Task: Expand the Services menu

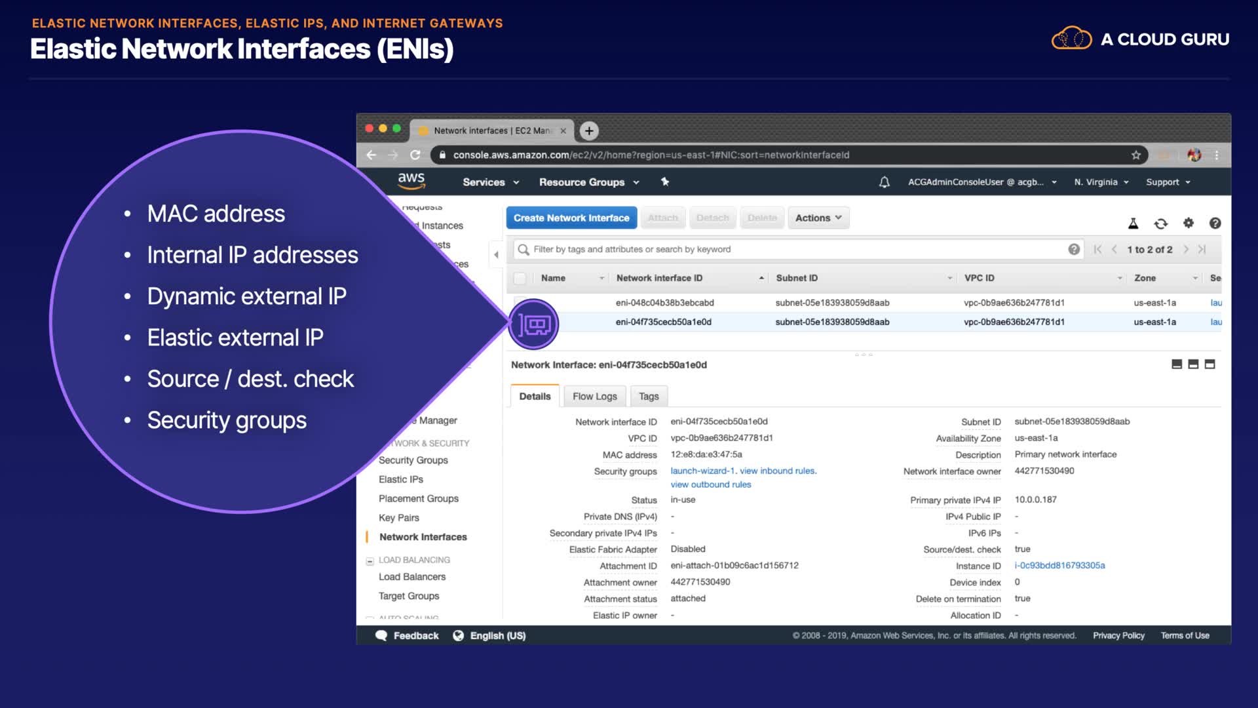Action: click(490, 182)
